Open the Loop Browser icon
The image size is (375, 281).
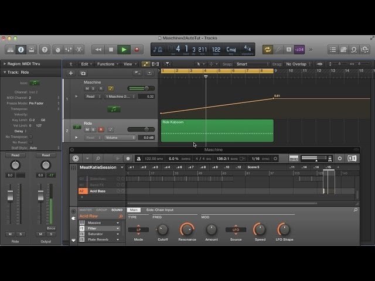pyautogui.click(x=354, y=49)
